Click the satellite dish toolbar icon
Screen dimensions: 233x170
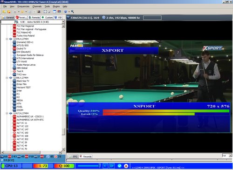coord(15,12)
